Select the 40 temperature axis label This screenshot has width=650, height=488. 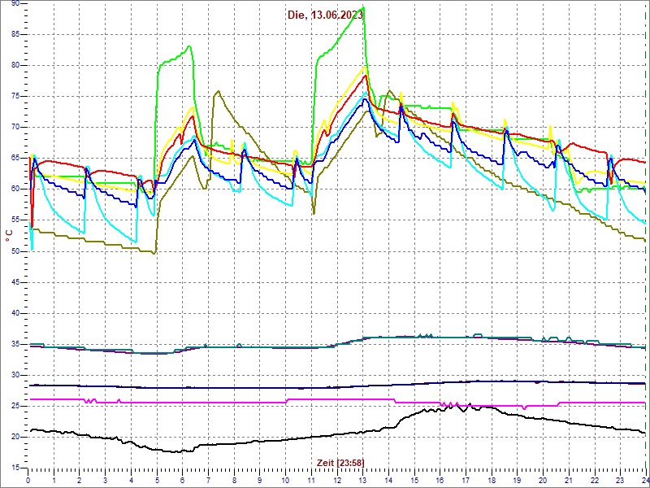(x=15, y=313)
